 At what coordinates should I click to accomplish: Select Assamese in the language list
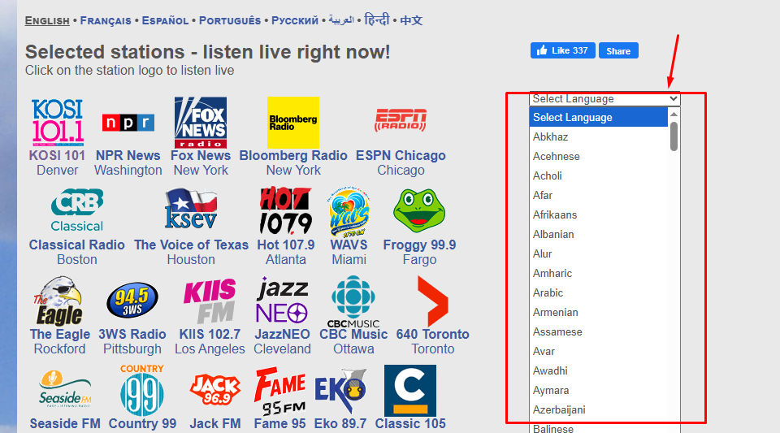coord(599,331)
